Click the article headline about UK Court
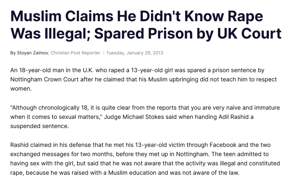The width and height of the screenshot is (295, 185). coord(145,25)
